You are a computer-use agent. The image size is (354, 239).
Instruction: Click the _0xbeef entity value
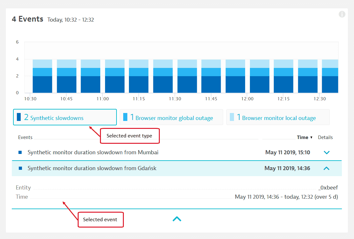coord(328,188)
